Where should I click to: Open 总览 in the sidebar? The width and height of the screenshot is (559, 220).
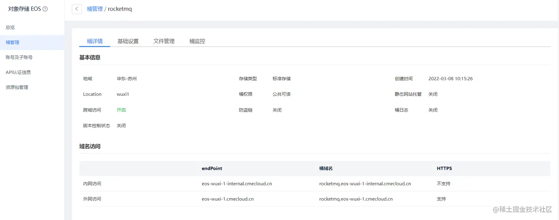[x=10, y=27]
